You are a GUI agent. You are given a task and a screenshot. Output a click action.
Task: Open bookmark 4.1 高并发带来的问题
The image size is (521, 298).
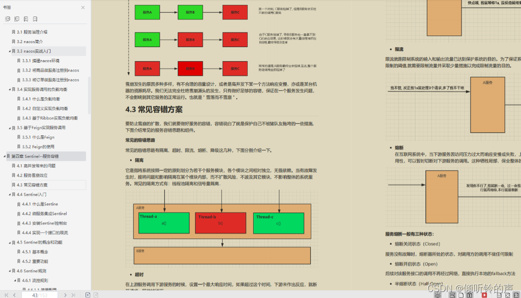(36, 166)
